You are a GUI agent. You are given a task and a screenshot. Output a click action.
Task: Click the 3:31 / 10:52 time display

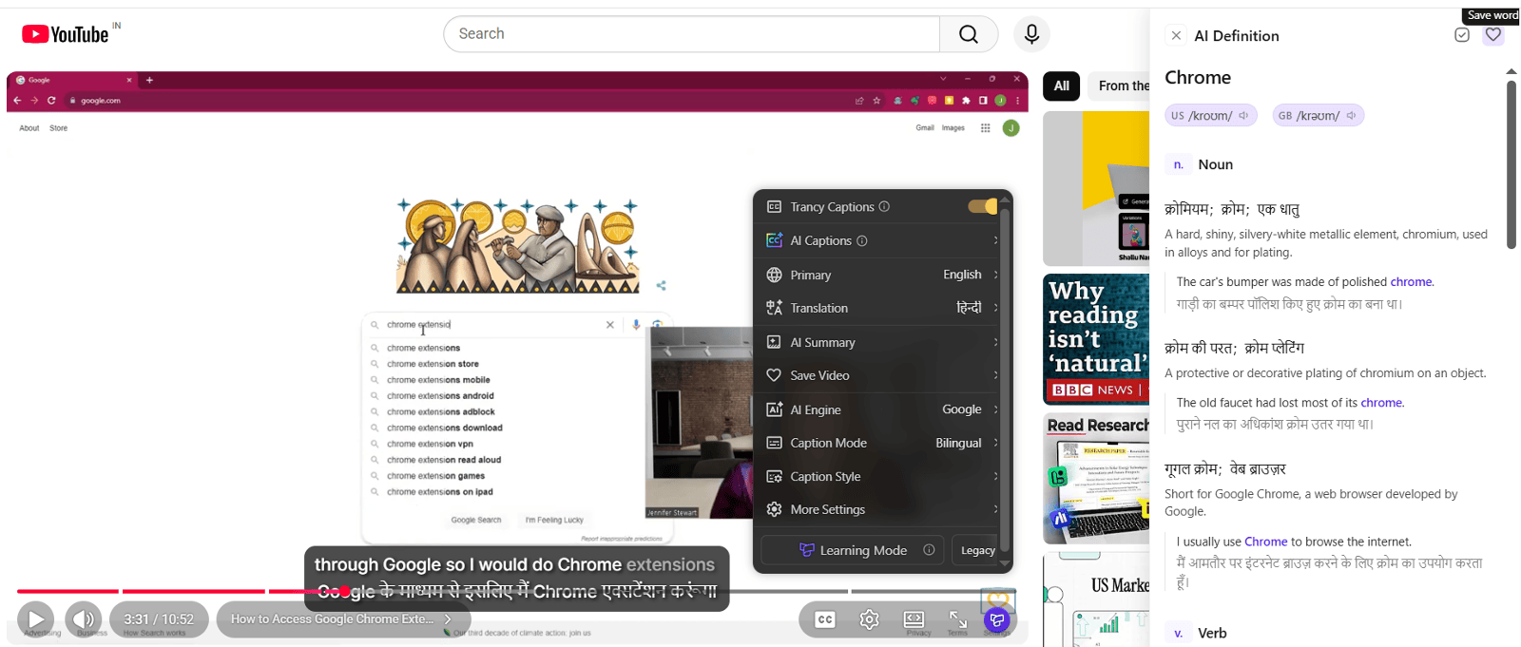click(159, 619)
